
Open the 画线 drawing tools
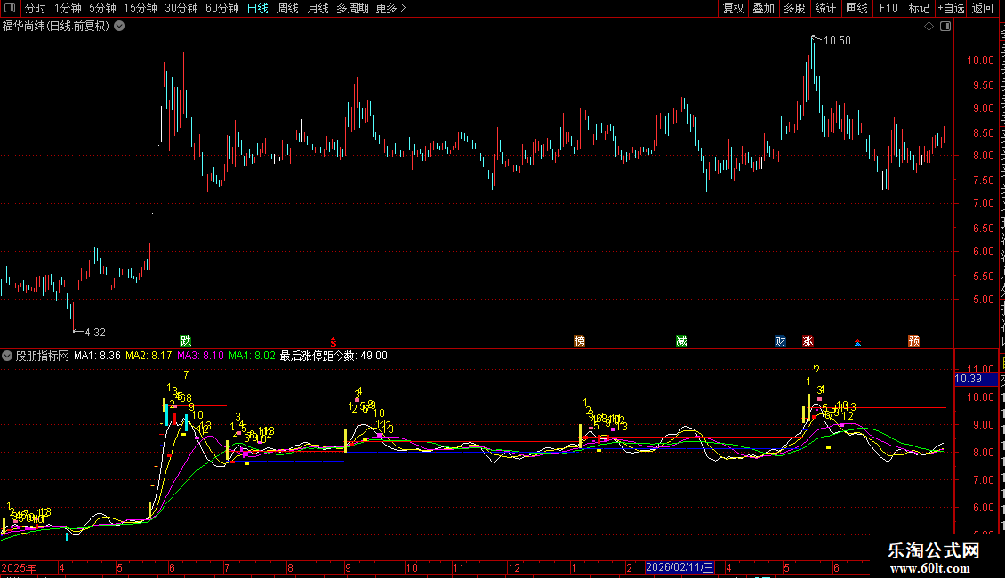(857, 8)
